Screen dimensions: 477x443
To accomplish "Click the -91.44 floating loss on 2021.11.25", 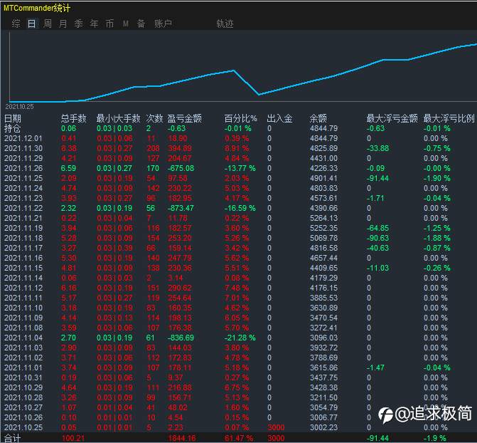I will coord(377,178).
